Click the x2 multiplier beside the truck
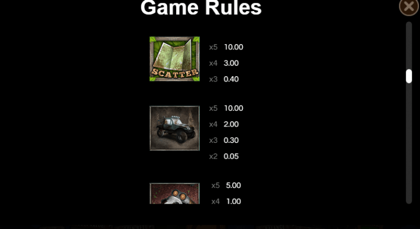 tap(213, 156)
